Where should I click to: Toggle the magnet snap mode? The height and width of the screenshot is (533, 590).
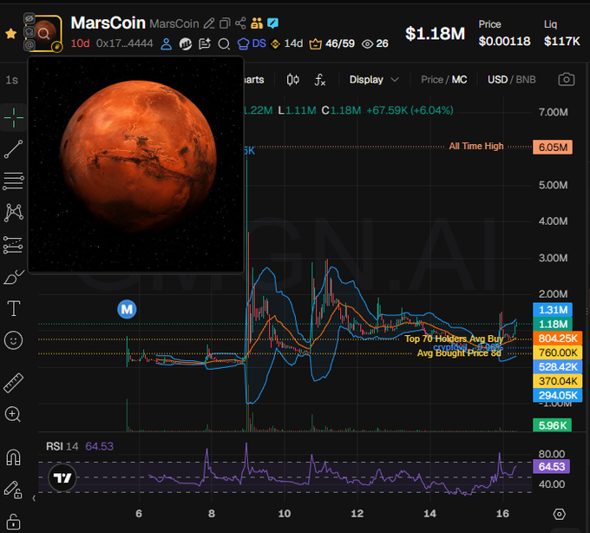[14, 457]
